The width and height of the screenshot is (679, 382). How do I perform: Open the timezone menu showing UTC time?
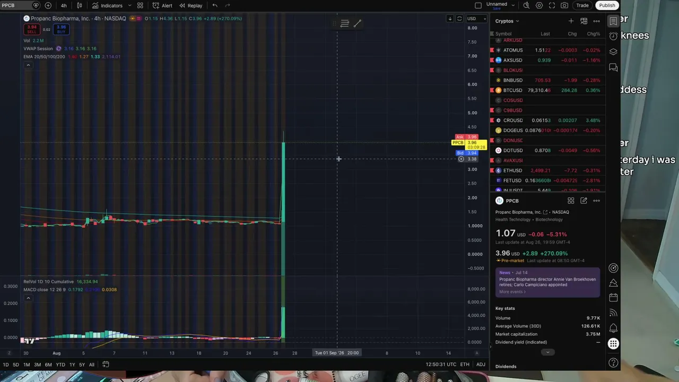pyautogui.click(x=441, y=364)
